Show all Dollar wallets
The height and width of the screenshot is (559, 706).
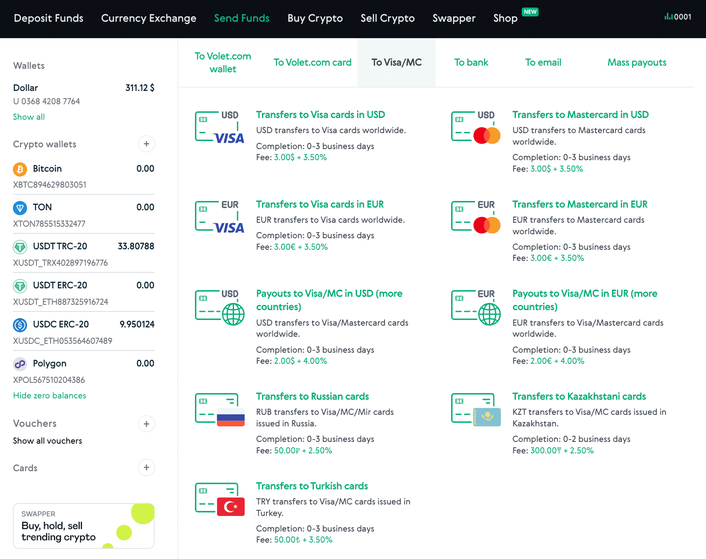(29, 117)
